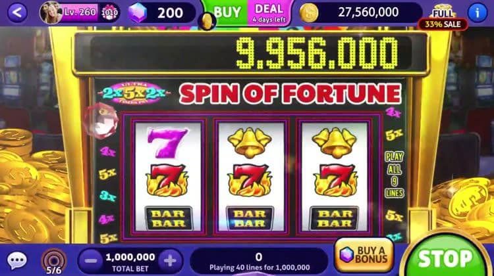Tap the 9,956,000 jackpot display
Viewport: 494px width, 276px height.
point(317,53)
